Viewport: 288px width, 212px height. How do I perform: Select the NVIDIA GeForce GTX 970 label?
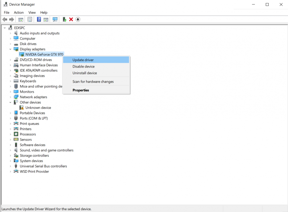tap(44, 54)
